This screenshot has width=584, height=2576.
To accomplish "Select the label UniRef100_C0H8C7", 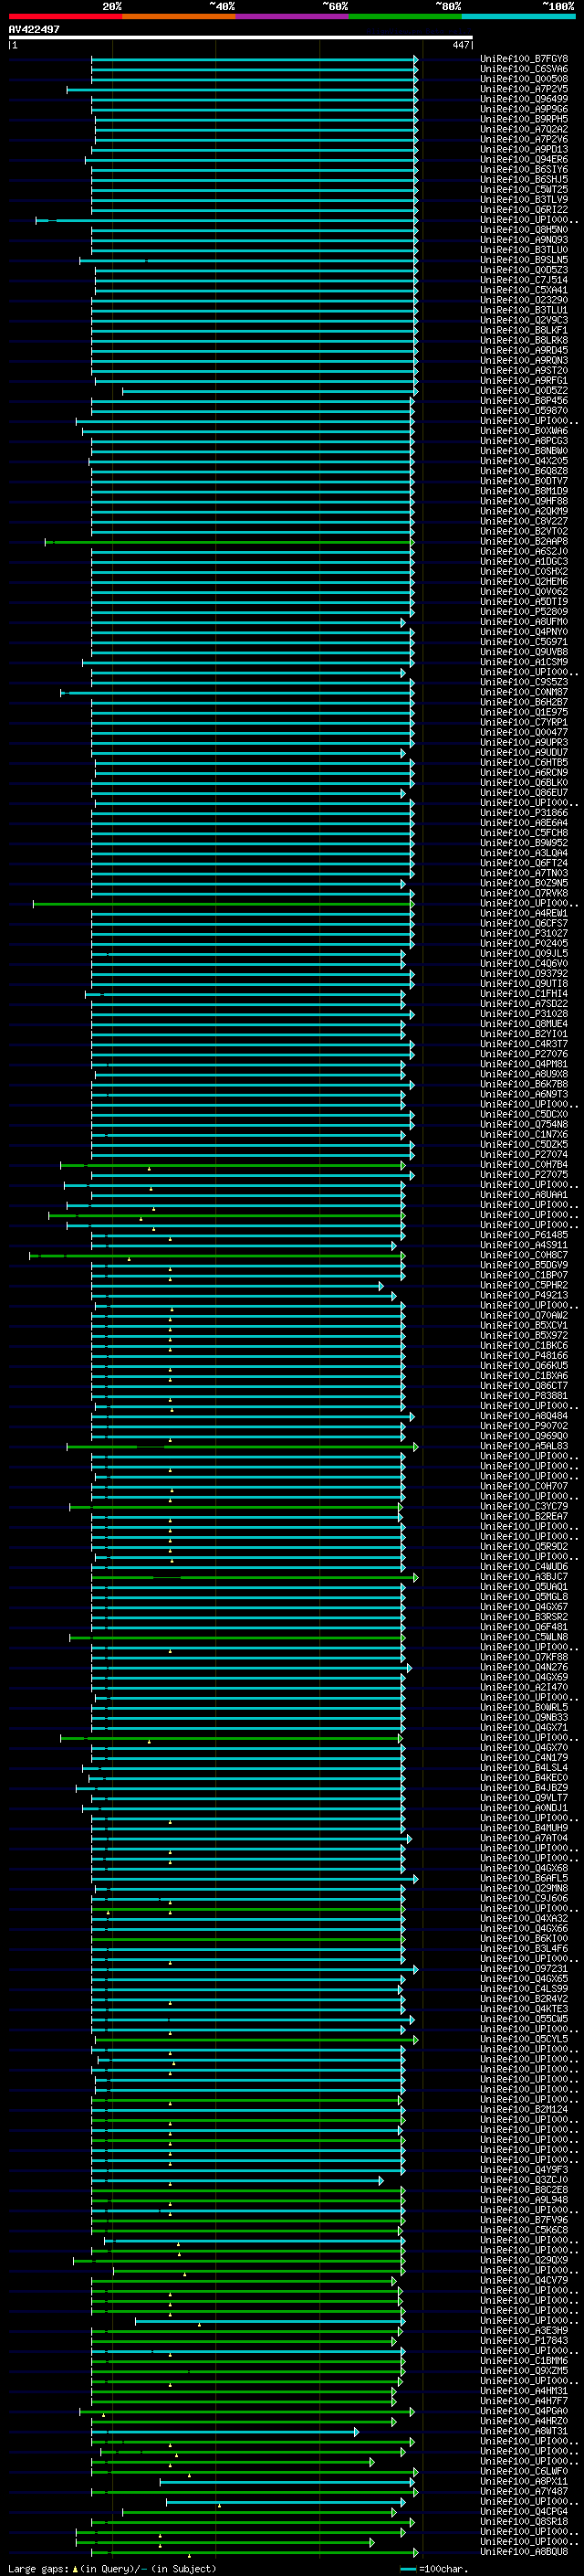I will (524, 1256).
